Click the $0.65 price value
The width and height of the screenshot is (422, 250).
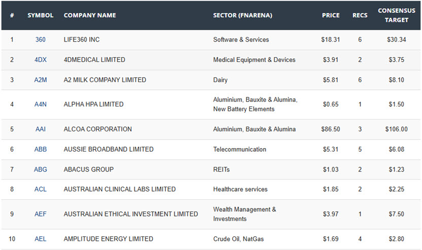[331, 104]
